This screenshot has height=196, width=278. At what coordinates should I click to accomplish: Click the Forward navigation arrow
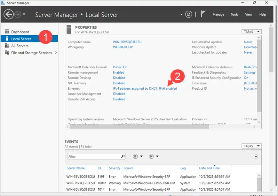(18, 14)
